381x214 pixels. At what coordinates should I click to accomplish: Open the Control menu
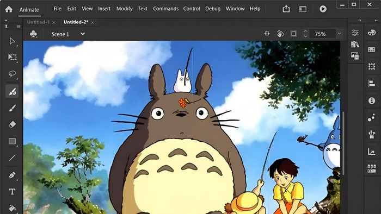coord(192,9)
